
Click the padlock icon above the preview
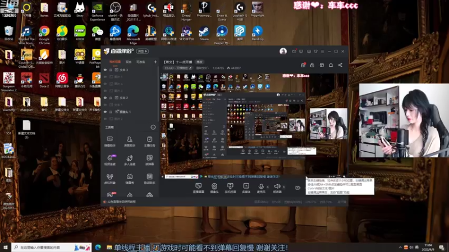tap(312, 65)
